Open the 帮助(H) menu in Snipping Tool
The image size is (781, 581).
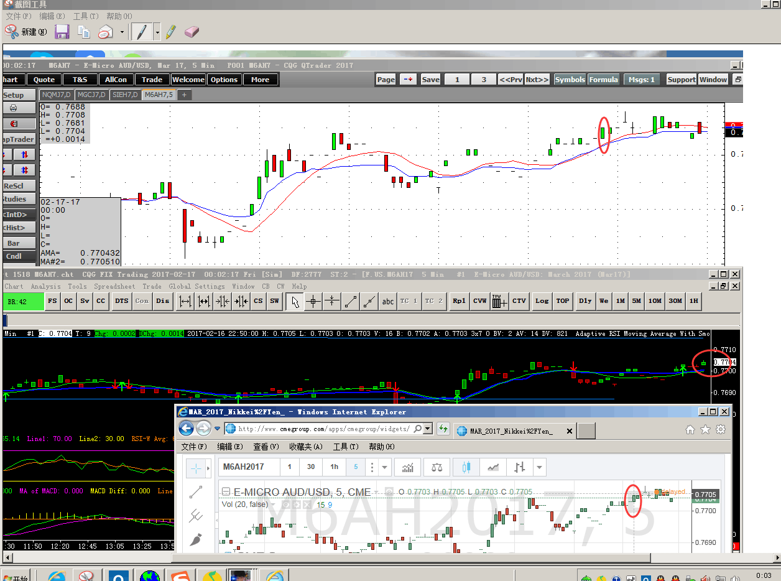(x=119, y=16)
